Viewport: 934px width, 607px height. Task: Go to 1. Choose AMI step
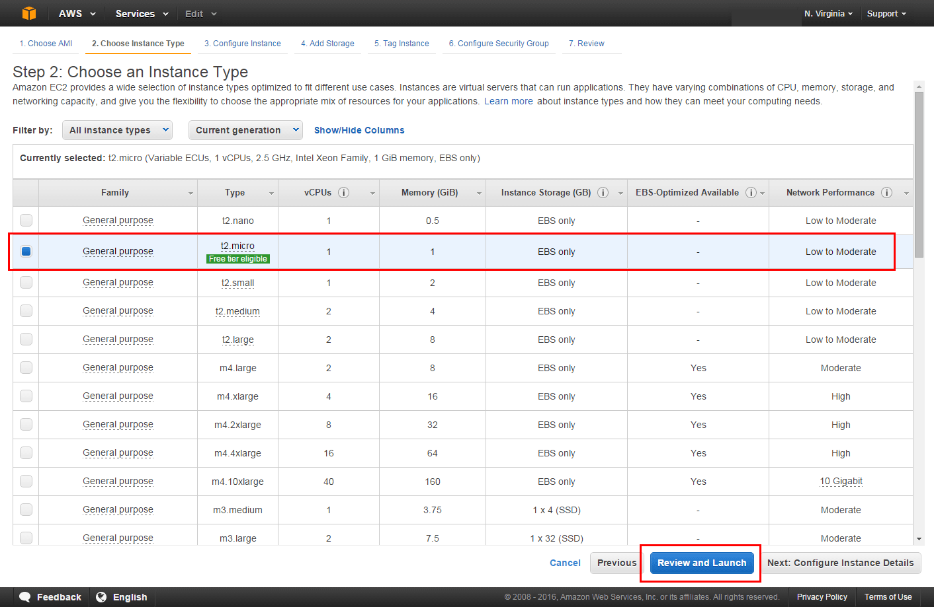click(x=46, y=44)
